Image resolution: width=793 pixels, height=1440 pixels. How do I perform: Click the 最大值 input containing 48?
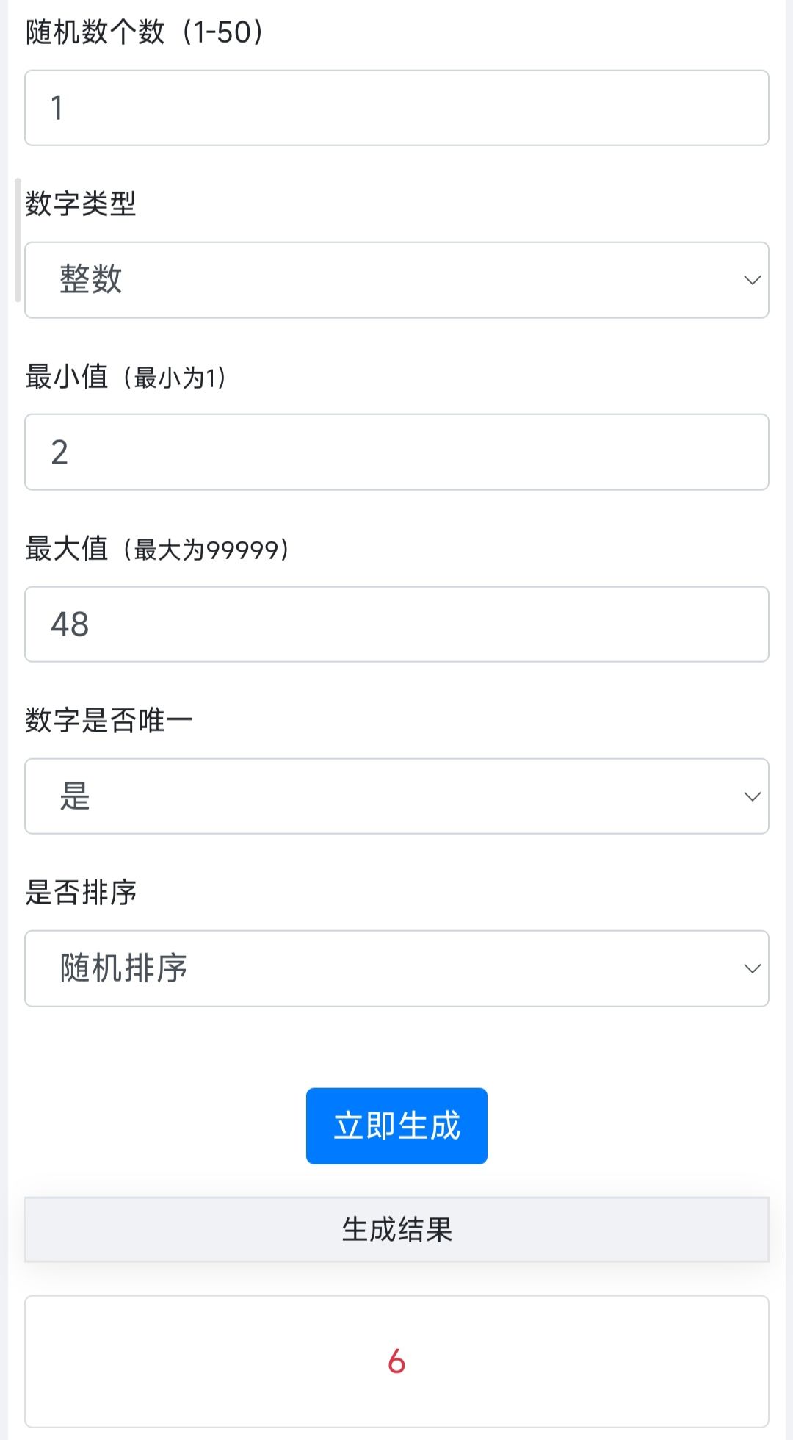(x=396, y=624)
